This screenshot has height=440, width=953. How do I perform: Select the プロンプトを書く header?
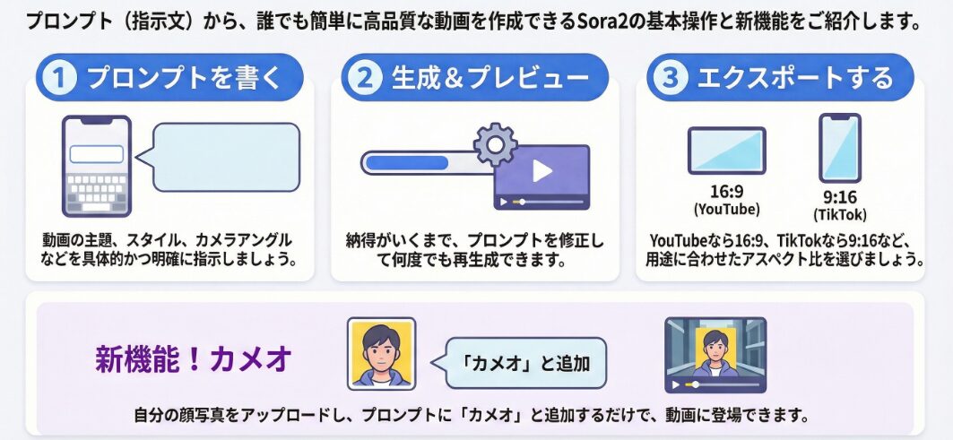(169, 78)
